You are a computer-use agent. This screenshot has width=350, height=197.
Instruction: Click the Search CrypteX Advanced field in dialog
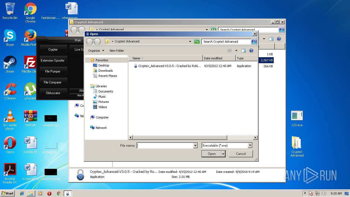point(226,42)
